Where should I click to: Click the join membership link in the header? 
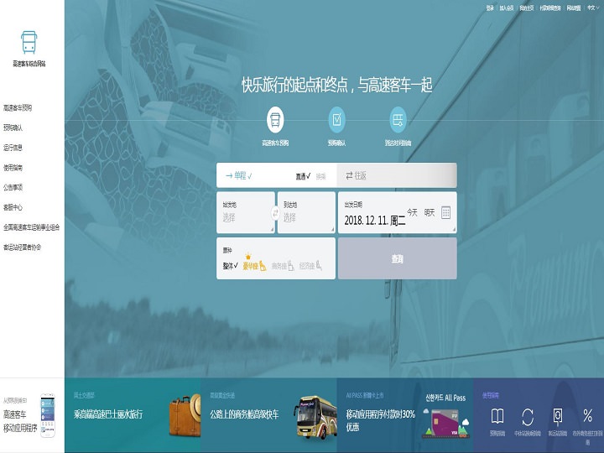click(x=507, y=8)
